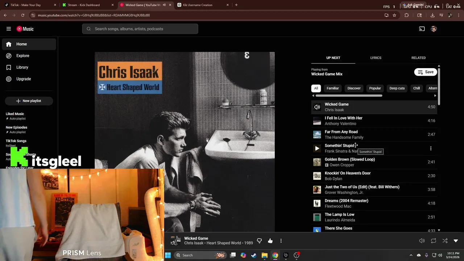Viewport: 464px width, 261px height.
Task: Click the YouTube Music logo
Action: coord(25,29)
